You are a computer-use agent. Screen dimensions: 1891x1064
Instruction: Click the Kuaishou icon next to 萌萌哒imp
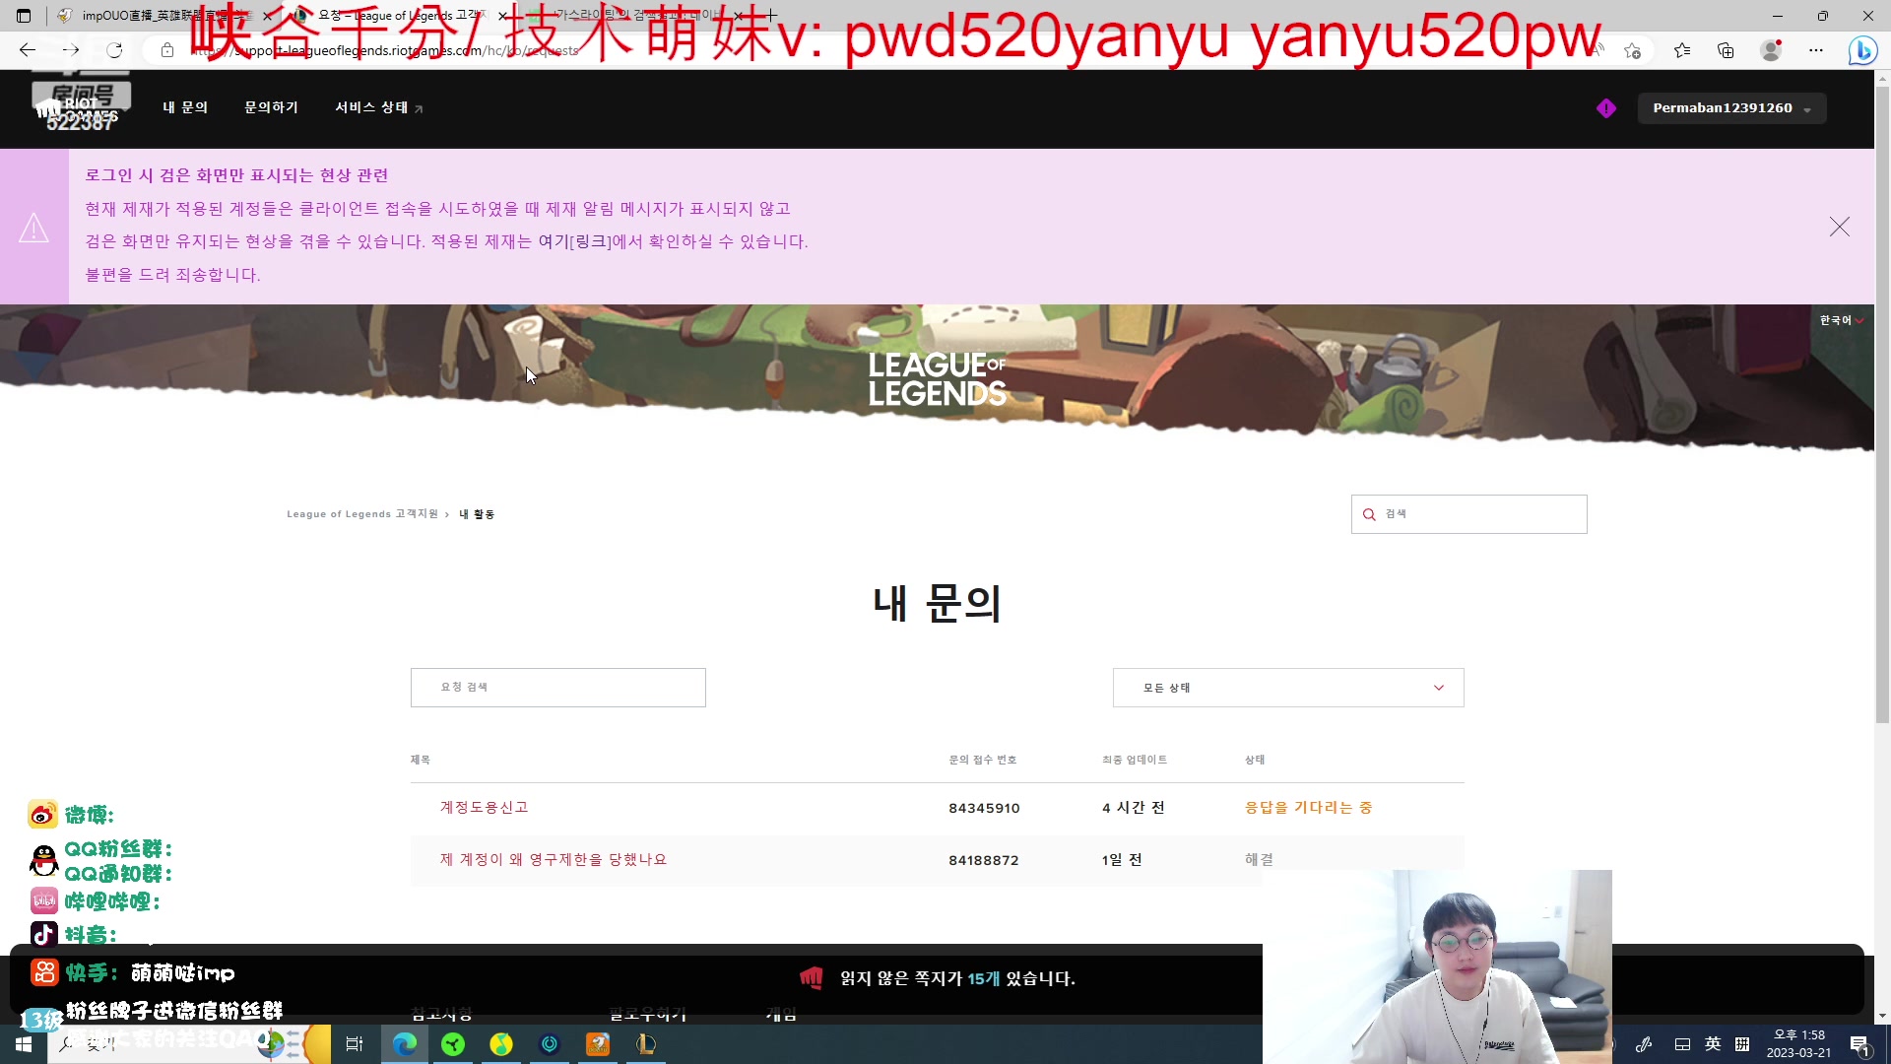[43, 972]
